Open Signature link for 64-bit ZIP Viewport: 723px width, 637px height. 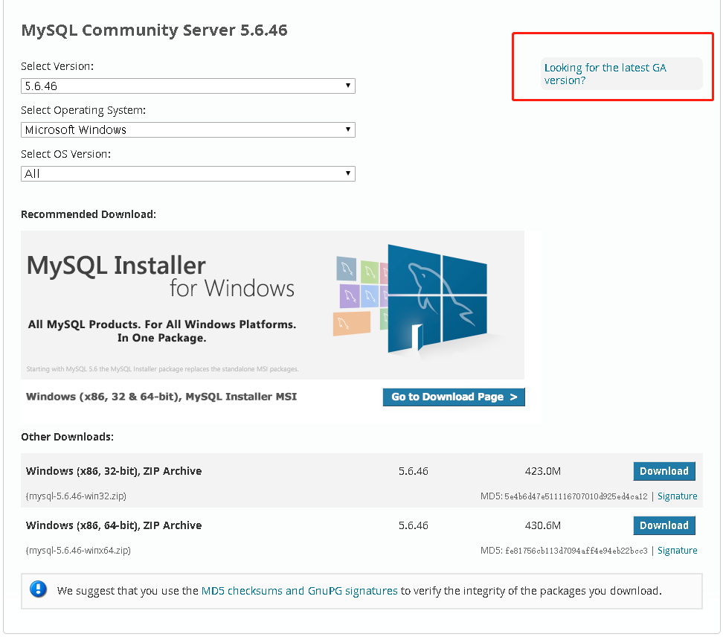(x=677, y=551)
